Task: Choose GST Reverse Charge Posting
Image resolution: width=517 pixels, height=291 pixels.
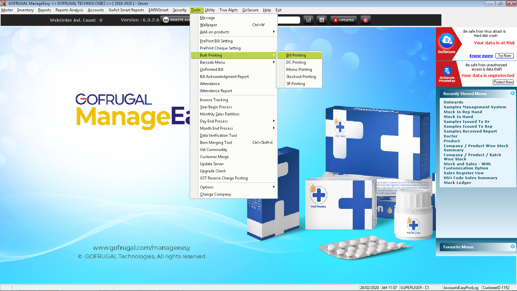Action: [x=234, y=178]
